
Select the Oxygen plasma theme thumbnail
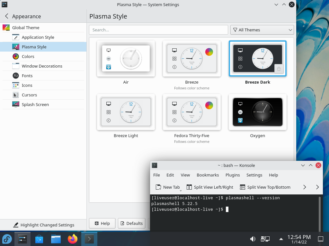258,112
